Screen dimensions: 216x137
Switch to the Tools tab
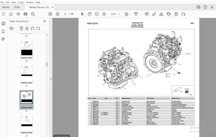pyautogui.click(x=17, y=7)
